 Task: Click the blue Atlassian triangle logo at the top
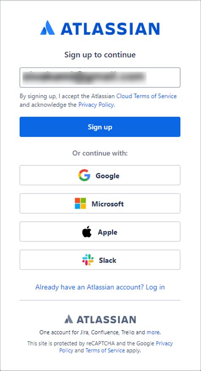[47, 28]
